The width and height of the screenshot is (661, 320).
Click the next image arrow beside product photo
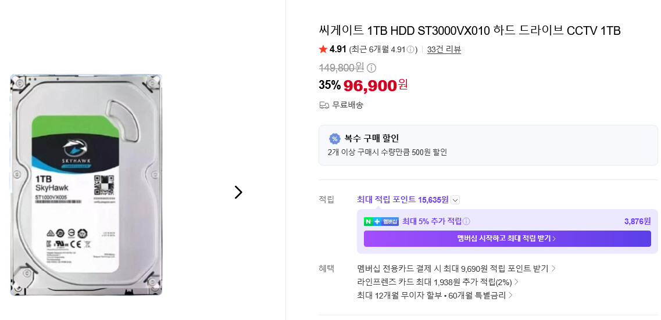point(238,192)
